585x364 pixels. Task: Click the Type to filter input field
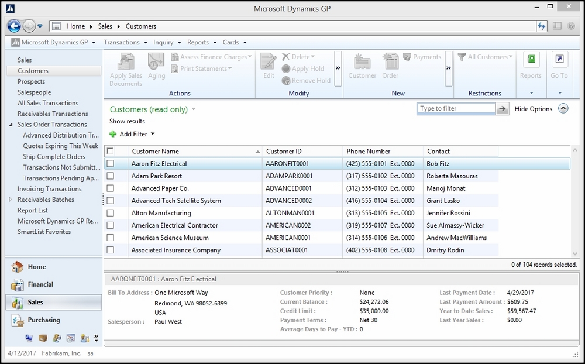point(456,109)
